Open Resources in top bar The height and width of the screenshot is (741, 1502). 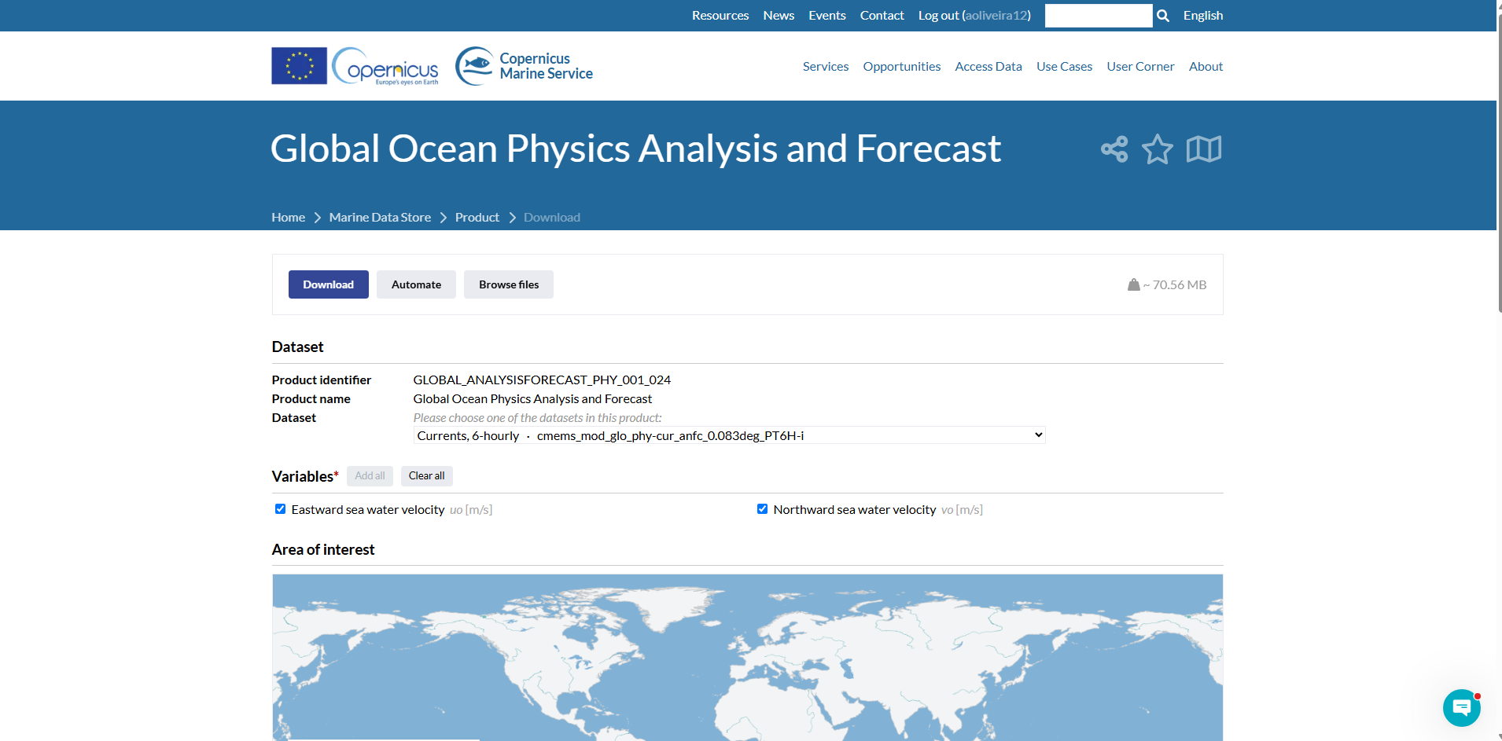(720, 16)
